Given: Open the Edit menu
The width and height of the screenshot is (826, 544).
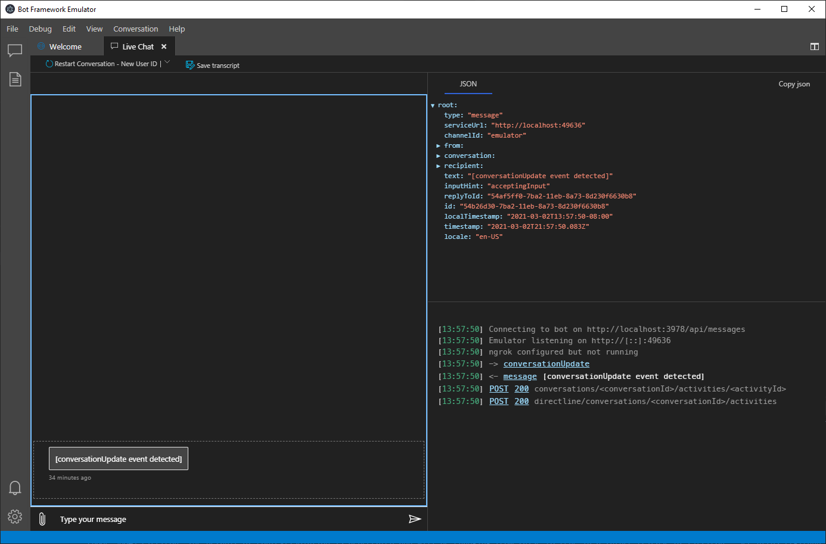Looking at the screenshot, I should click(69, 29).
